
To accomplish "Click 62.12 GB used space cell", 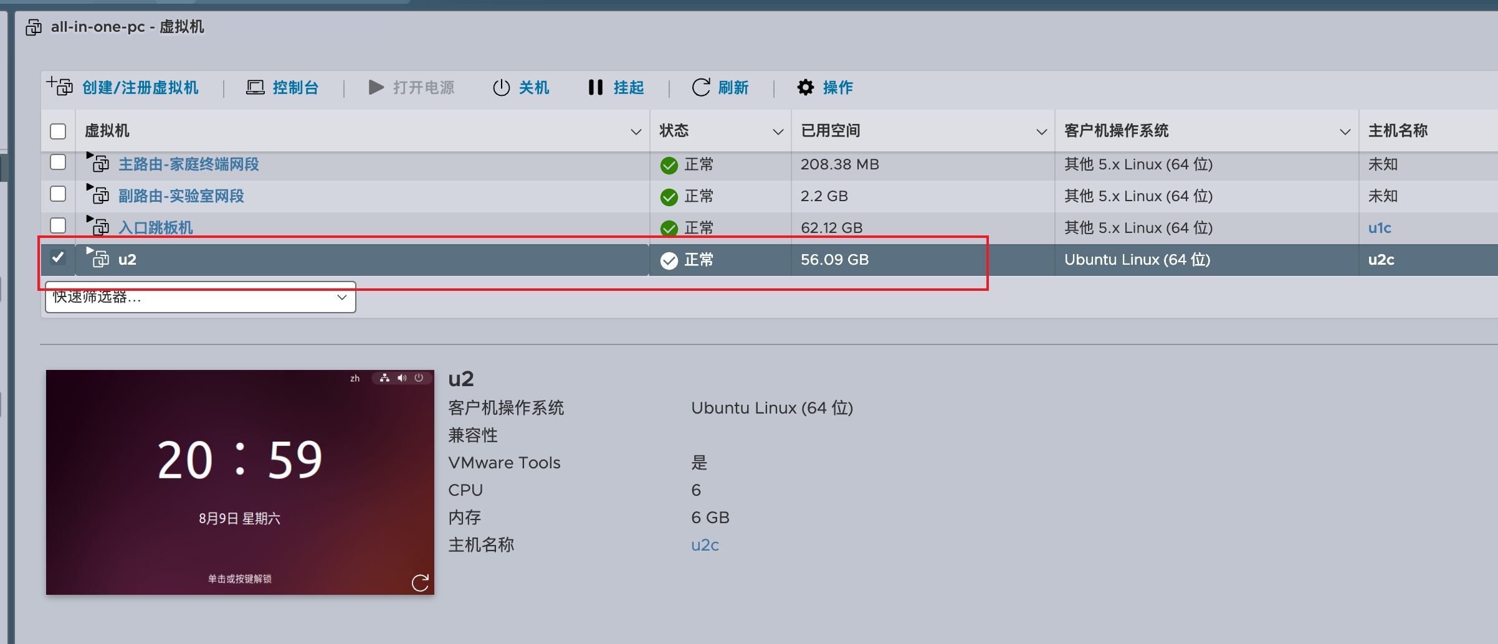I will tap(831, 228).
